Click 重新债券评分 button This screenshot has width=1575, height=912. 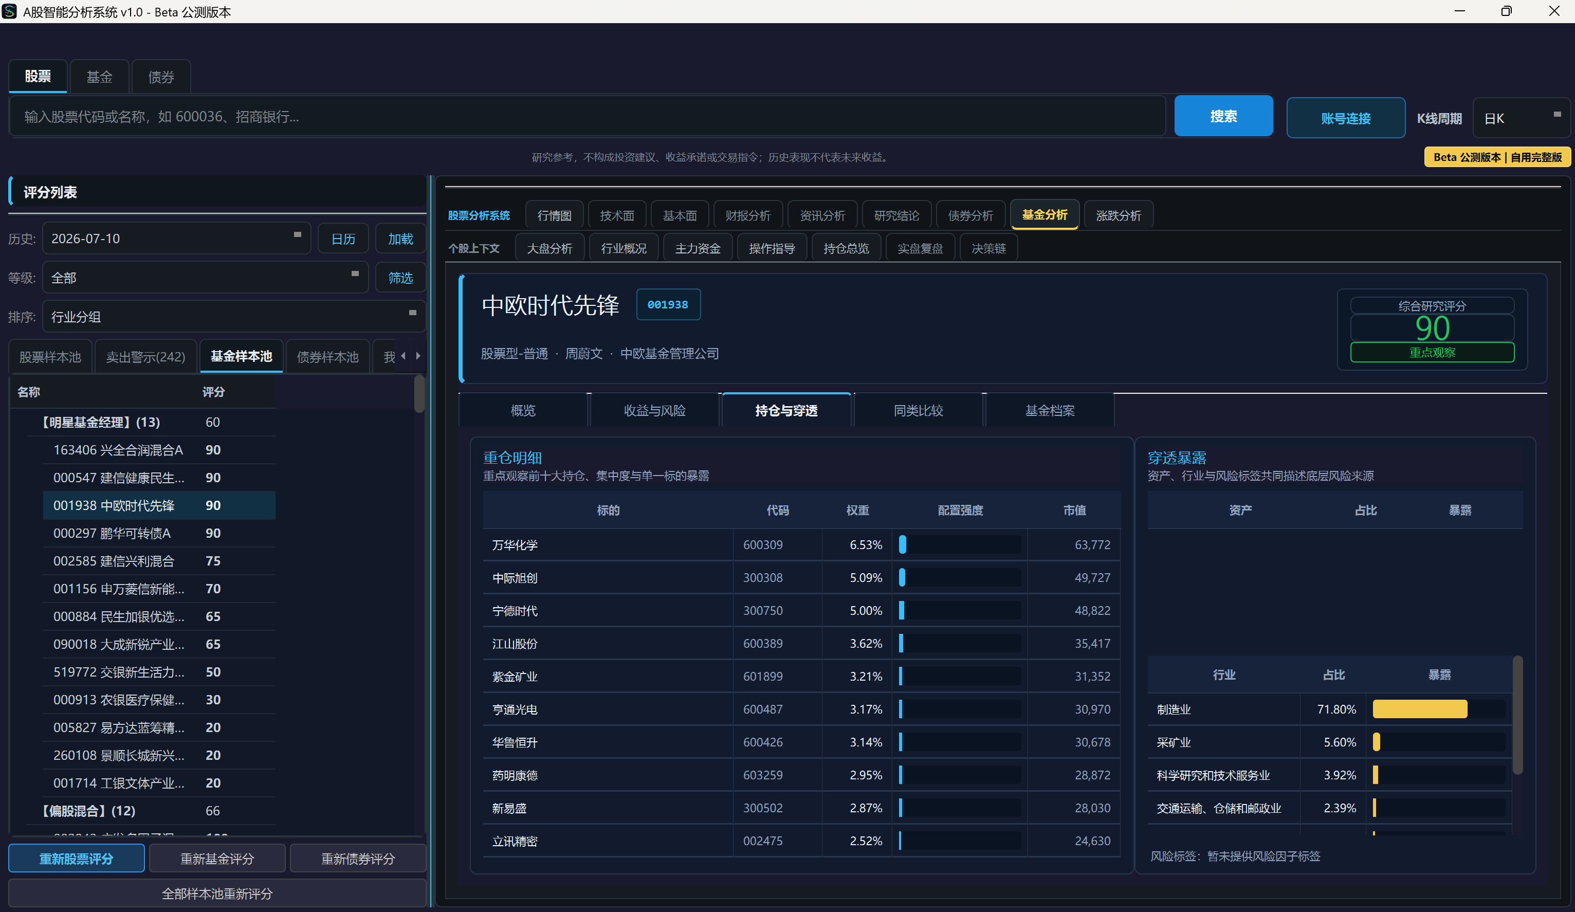pyautogui.click(x=358, y=858)
